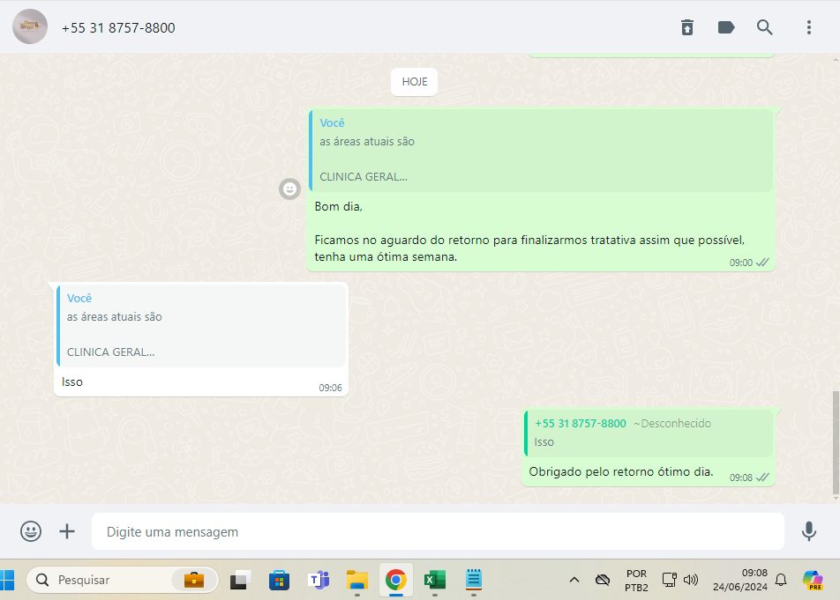Open Excel from the taskbar
The image size is (840, 600).
coord(434,580)
